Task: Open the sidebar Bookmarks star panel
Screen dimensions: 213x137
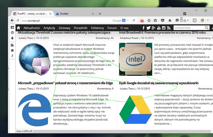Action: 12,28
